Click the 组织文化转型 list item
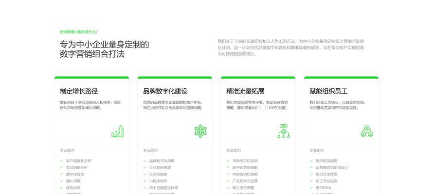Screen dimensions: 433x194 pos(326,174)
